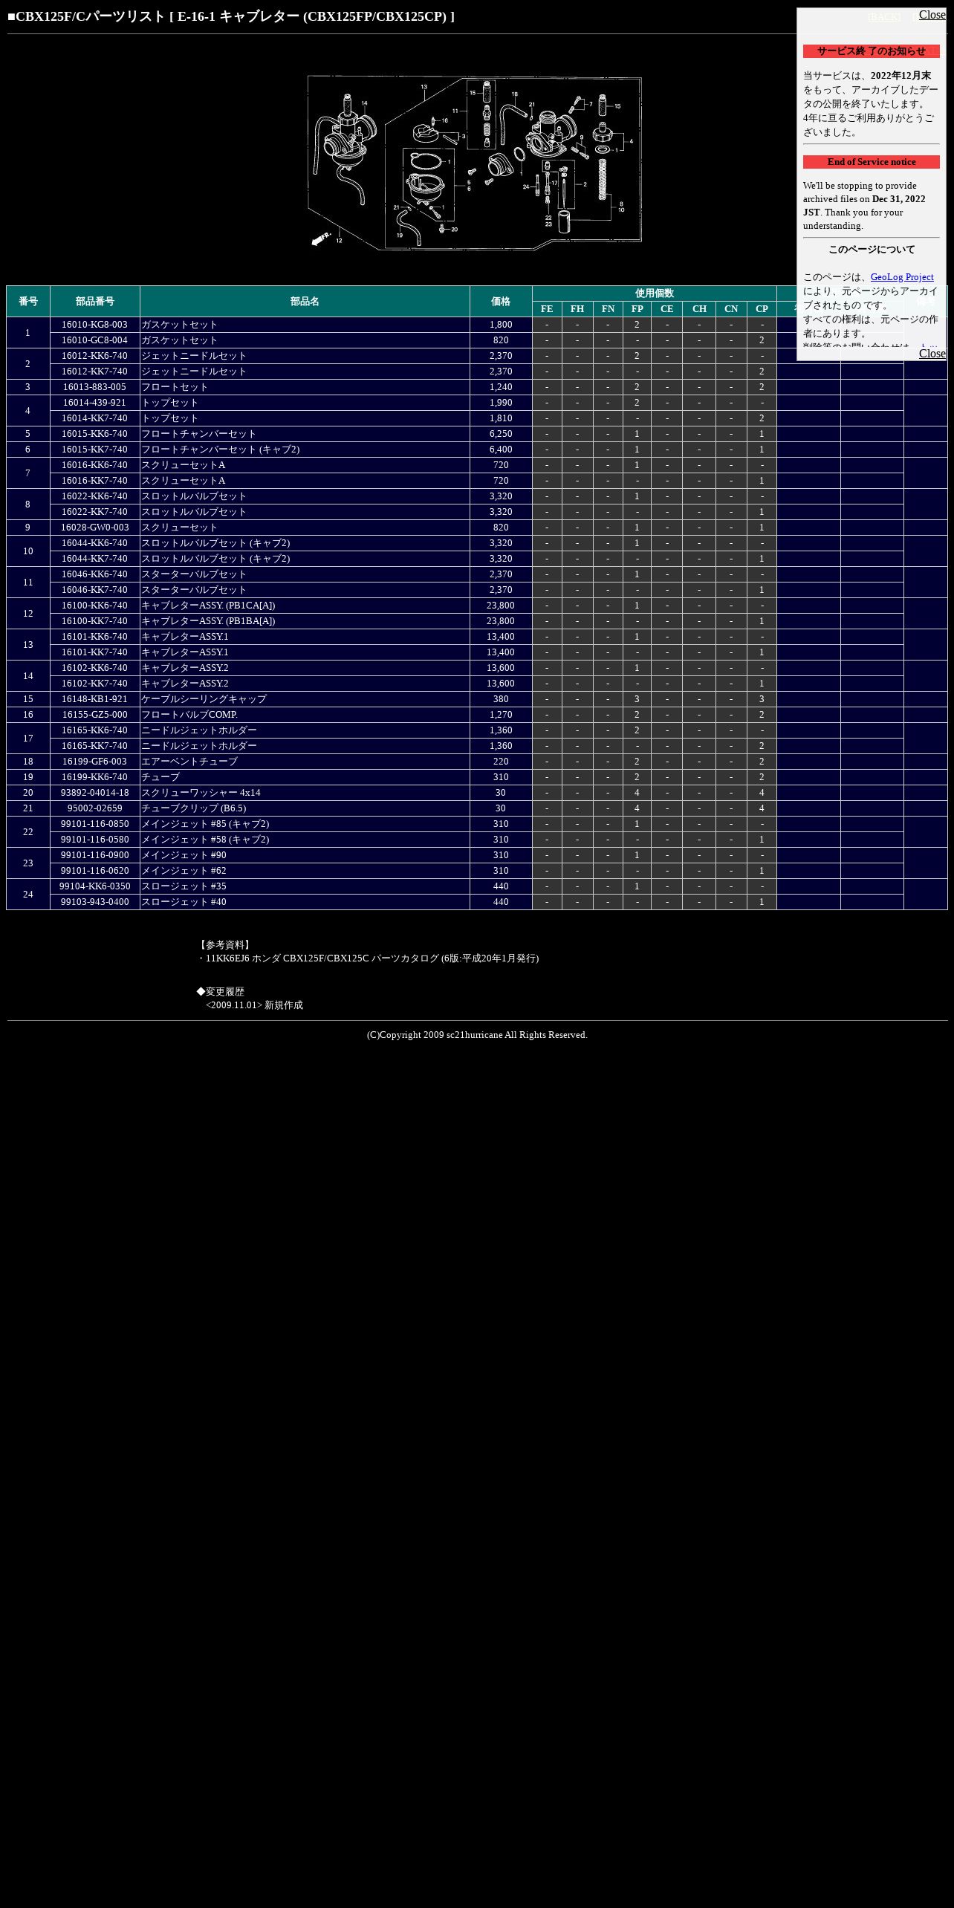Viewport: 954px width, 1908px height.
Task: Select part number 16022-KK6-740
Action: point(94,496)
